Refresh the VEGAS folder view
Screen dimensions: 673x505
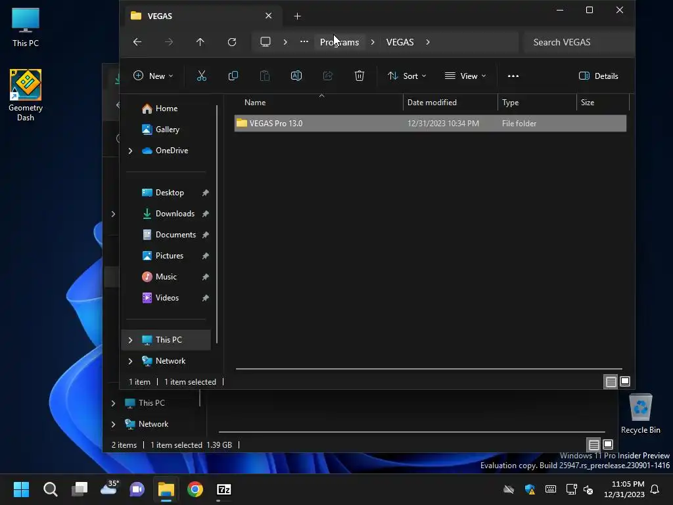[232, 42]
